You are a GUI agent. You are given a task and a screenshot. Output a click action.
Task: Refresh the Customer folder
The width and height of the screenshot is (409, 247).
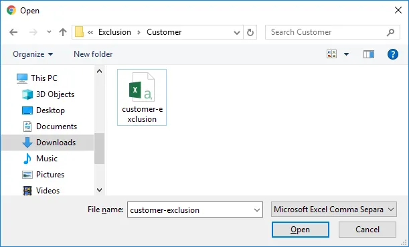(250, 32)
